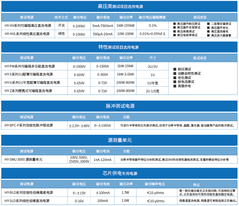Click the 源测量单元 section title bar
The width and height of the screenshot is (239, 206).
pyautogui.click(x=119, y=140)
